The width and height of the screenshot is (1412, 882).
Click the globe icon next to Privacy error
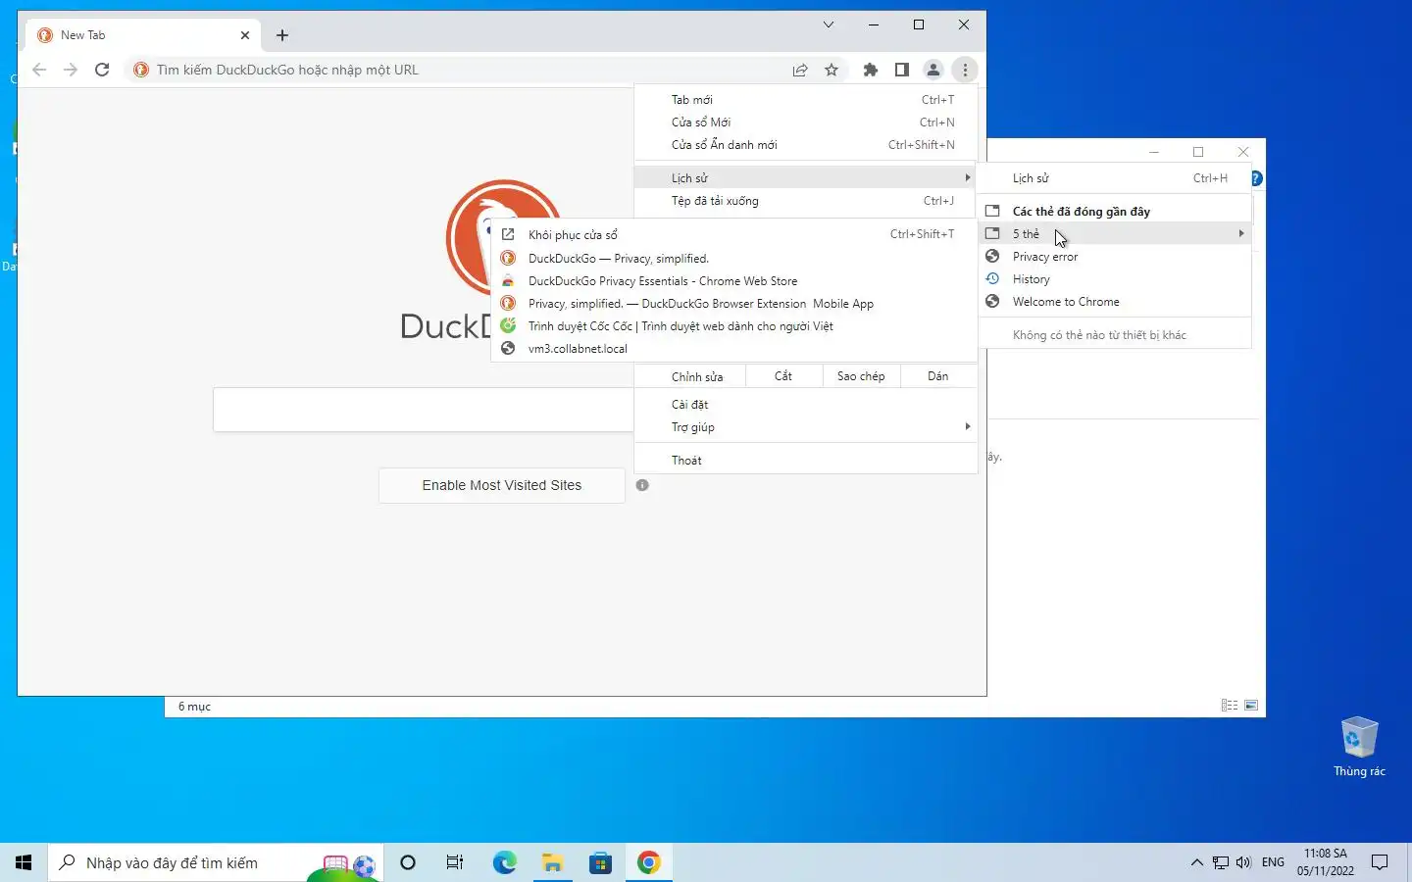(x=992, y=256)
